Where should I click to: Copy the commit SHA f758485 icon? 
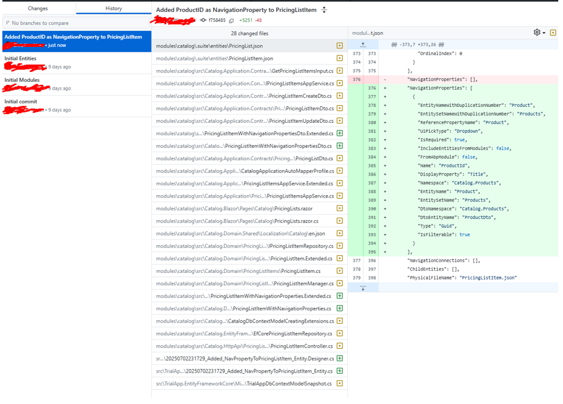pos(232,20)
